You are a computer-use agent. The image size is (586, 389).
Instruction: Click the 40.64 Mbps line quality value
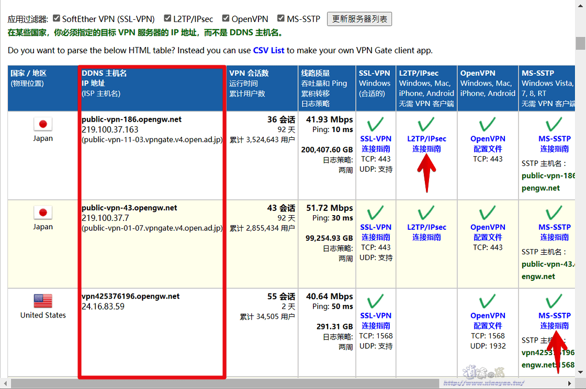click(x=329, y=296)
